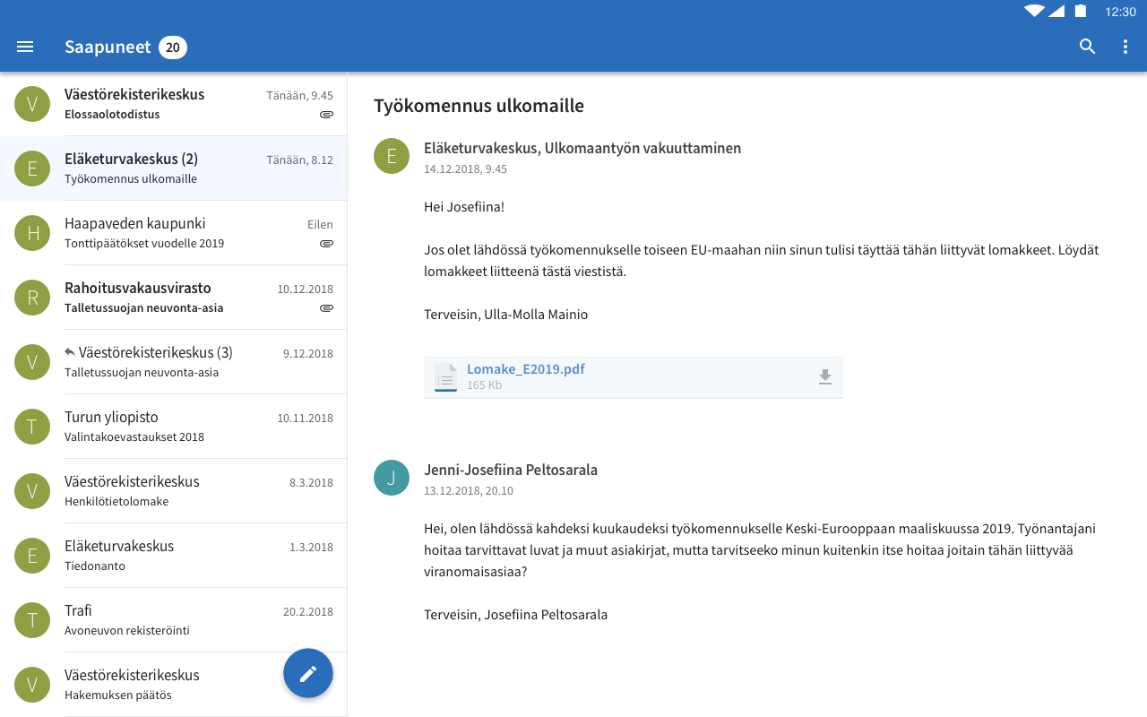1147x717 pixels.
Task: Click sender name Eläketurvakeskus, Ulkomaantyön vakuuttaminen
Action: point(582,149)
